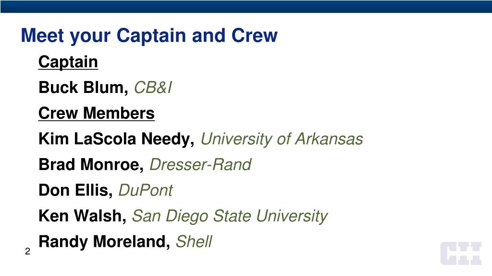Click the word 'Members' in the heading
Image resolution: width=492 pixels, height=276 pixels.
tap(119, 113)
